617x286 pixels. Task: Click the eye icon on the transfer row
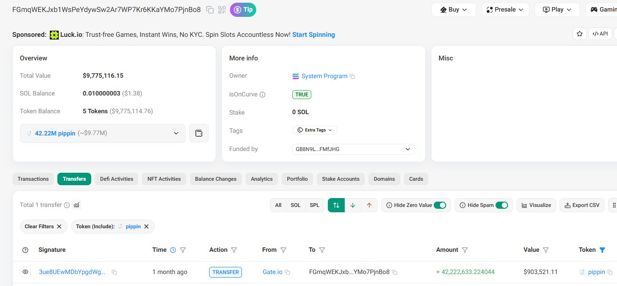[x=25, y=272]
